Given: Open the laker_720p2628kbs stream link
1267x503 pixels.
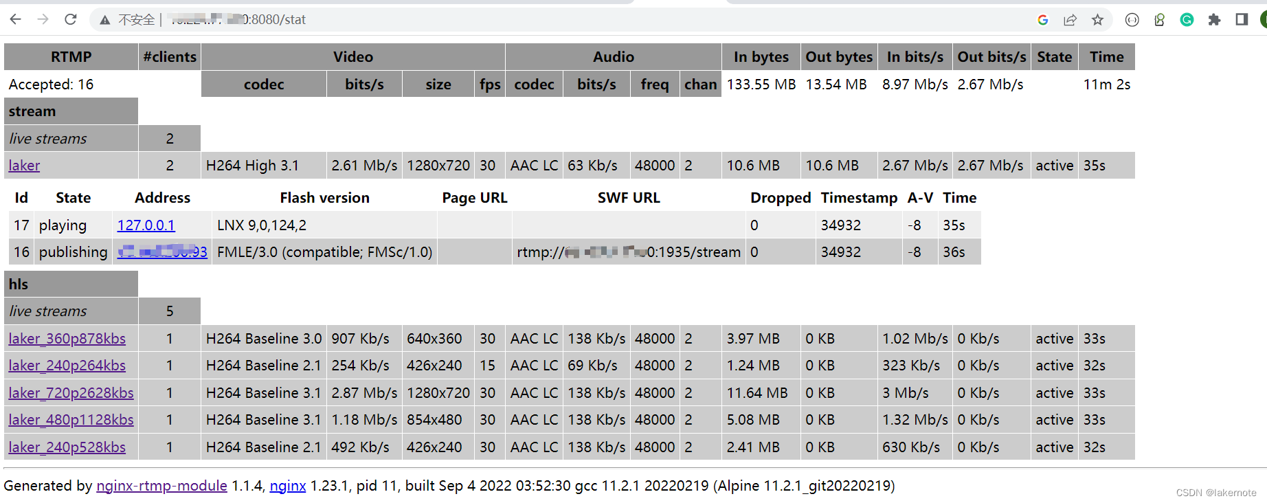Looking at the screenshot, I should pyautogui.click(x=71, y=393).
